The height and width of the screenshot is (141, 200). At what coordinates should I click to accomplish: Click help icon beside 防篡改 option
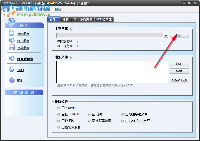pos(58,121)
